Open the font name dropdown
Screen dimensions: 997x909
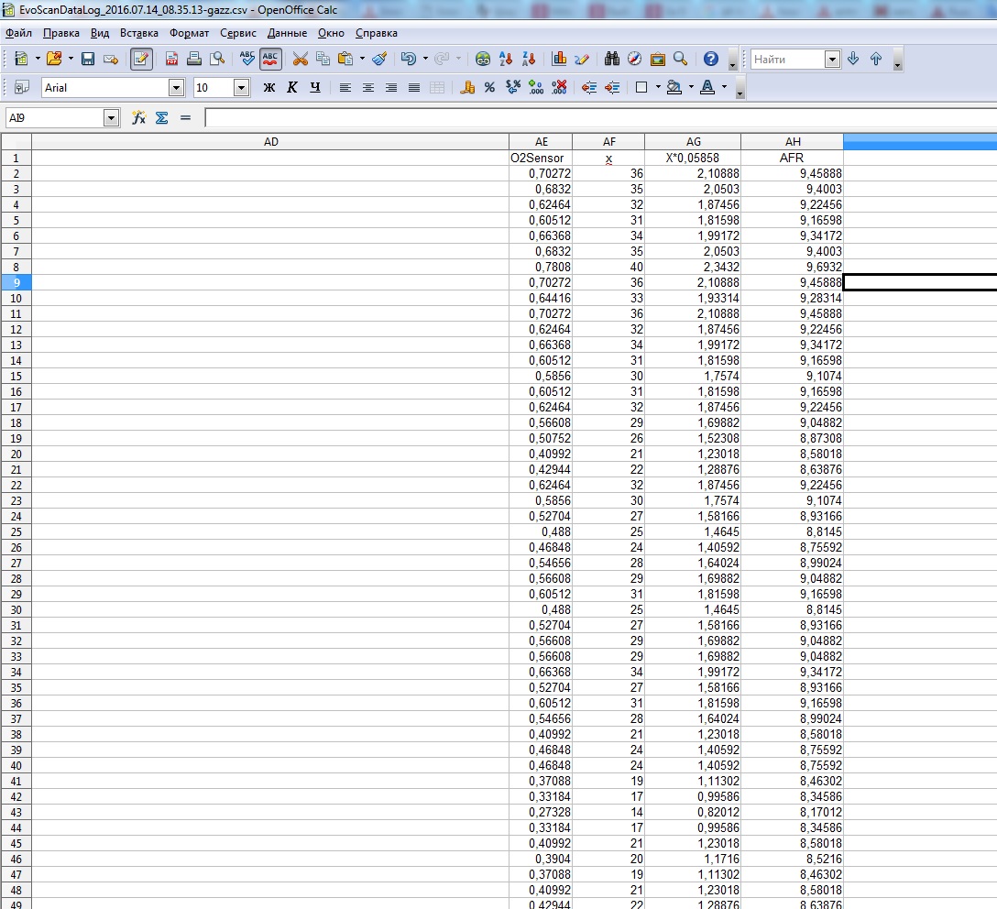pyautogui.click(x=176, y=87)
